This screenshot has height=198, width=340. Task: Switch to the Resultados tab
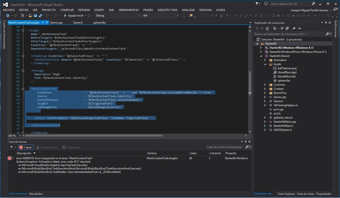click(x=36, y=194)
